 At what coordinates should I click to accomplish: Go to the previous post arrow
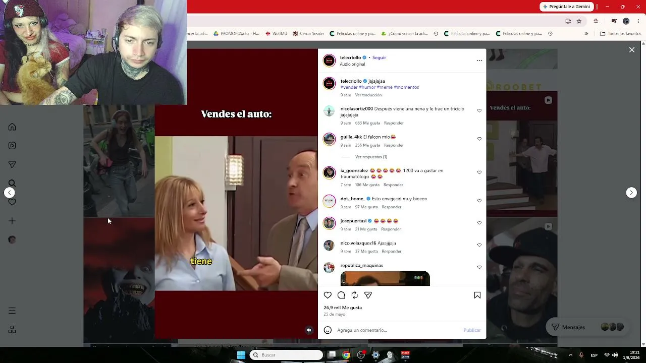pos(10,193)
